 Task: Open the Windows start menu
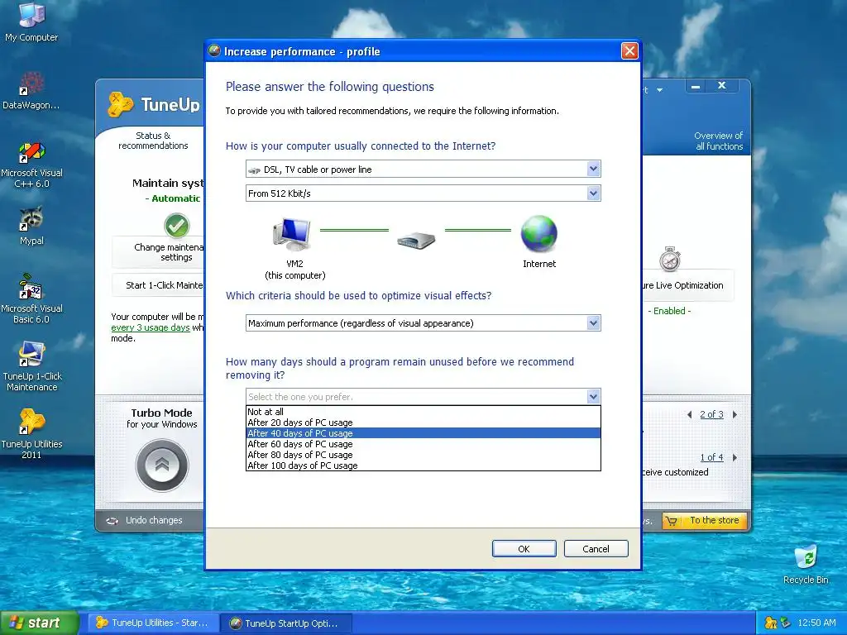point(39,623)
